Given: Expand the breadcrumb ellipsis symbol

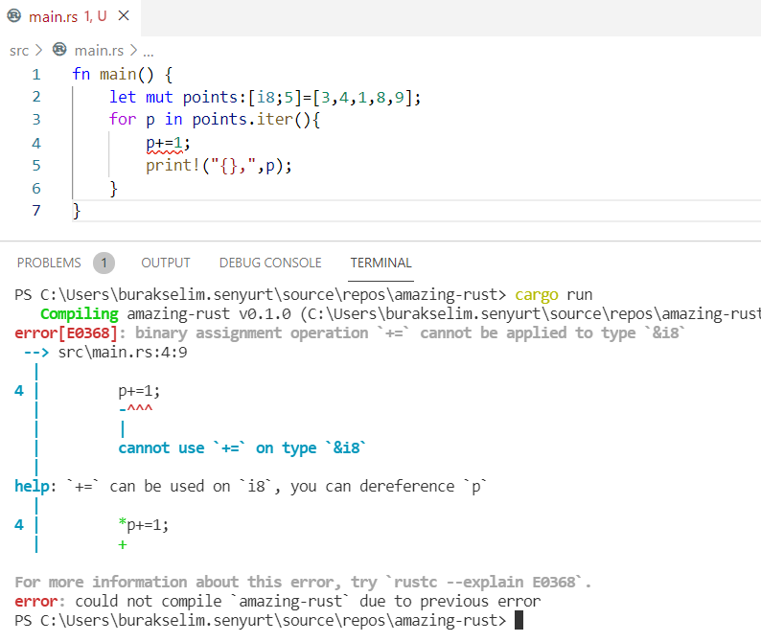Looking at the screenshot, I should pos(148,50).
